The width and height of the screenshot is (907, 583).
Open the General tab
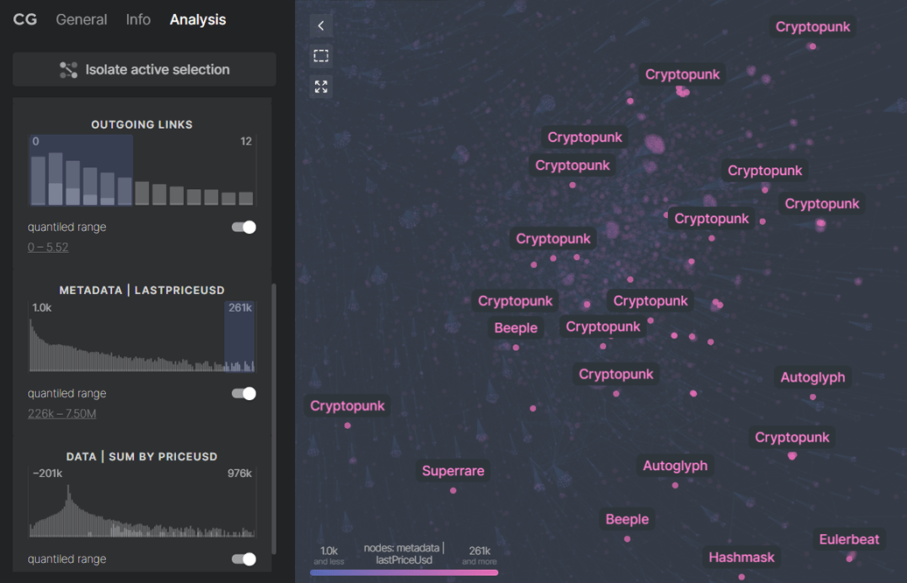tap(81, 19)
